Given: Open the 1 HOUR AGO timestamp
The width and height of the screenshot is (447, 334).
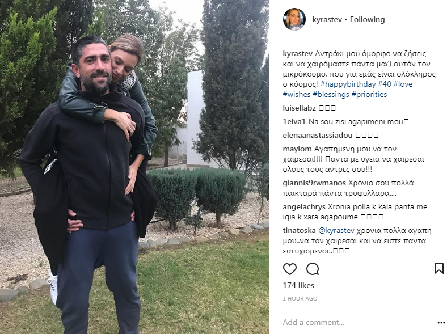Looking at the screenshot, I should 300,298.
